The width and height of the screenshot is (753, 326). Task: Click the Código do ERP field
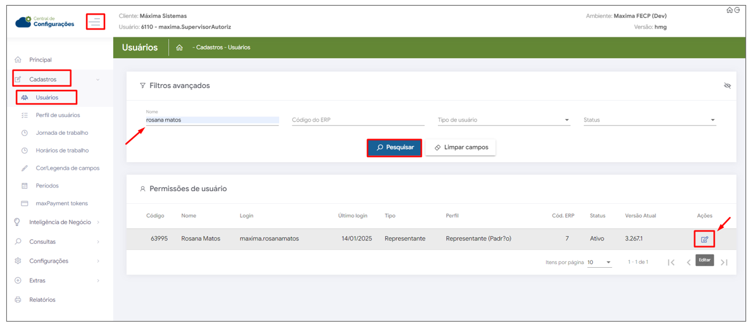(x=358, y=120)
